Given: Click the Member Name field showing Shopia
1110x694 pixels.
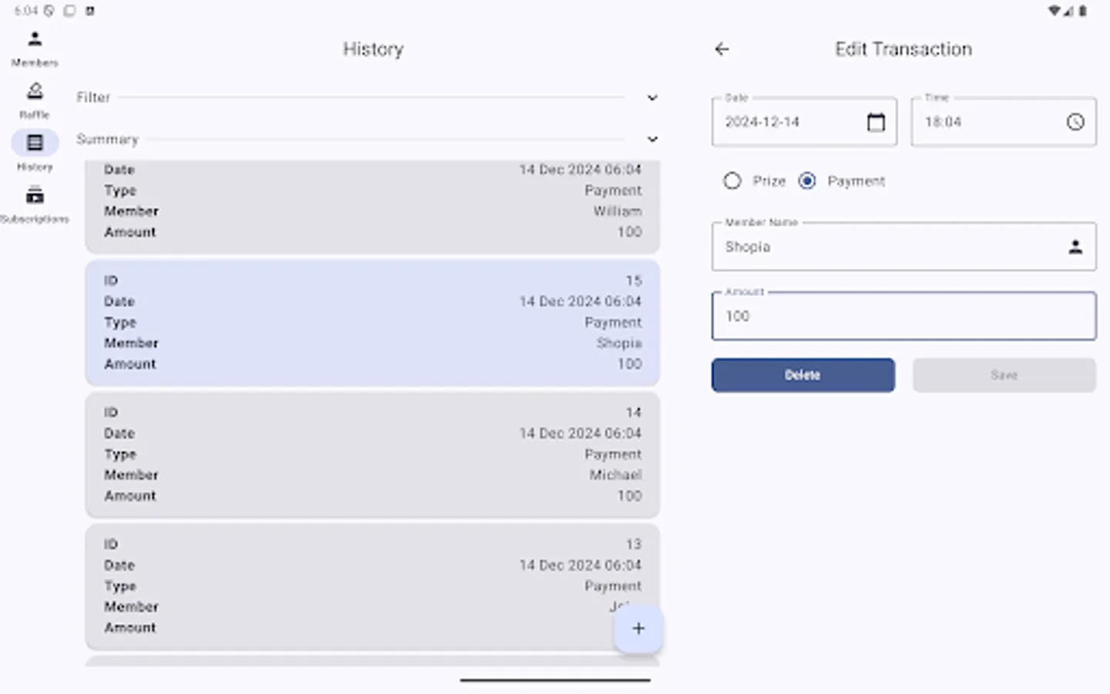Looking at the screenshot, I should [x=903, y=247].
